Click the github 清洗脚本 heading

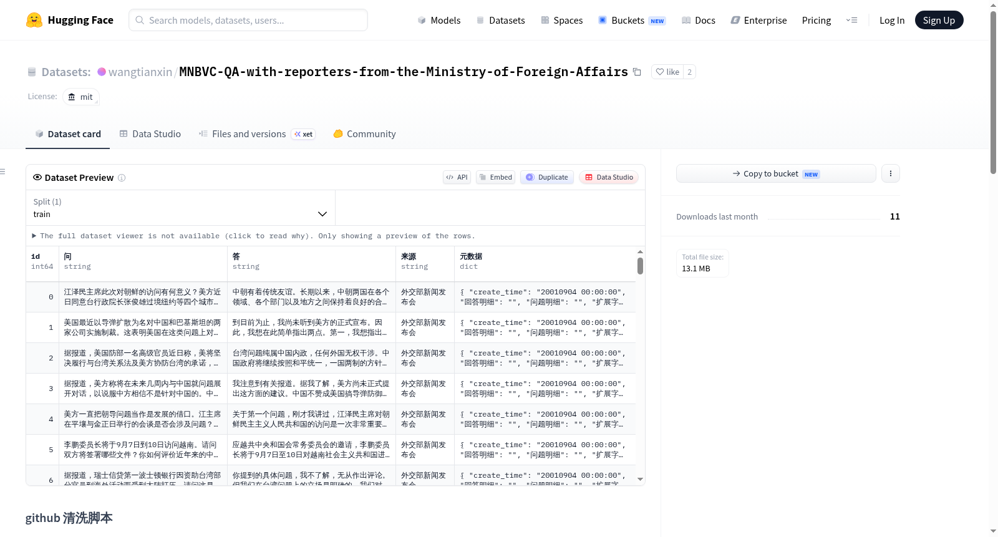(69, 518)
